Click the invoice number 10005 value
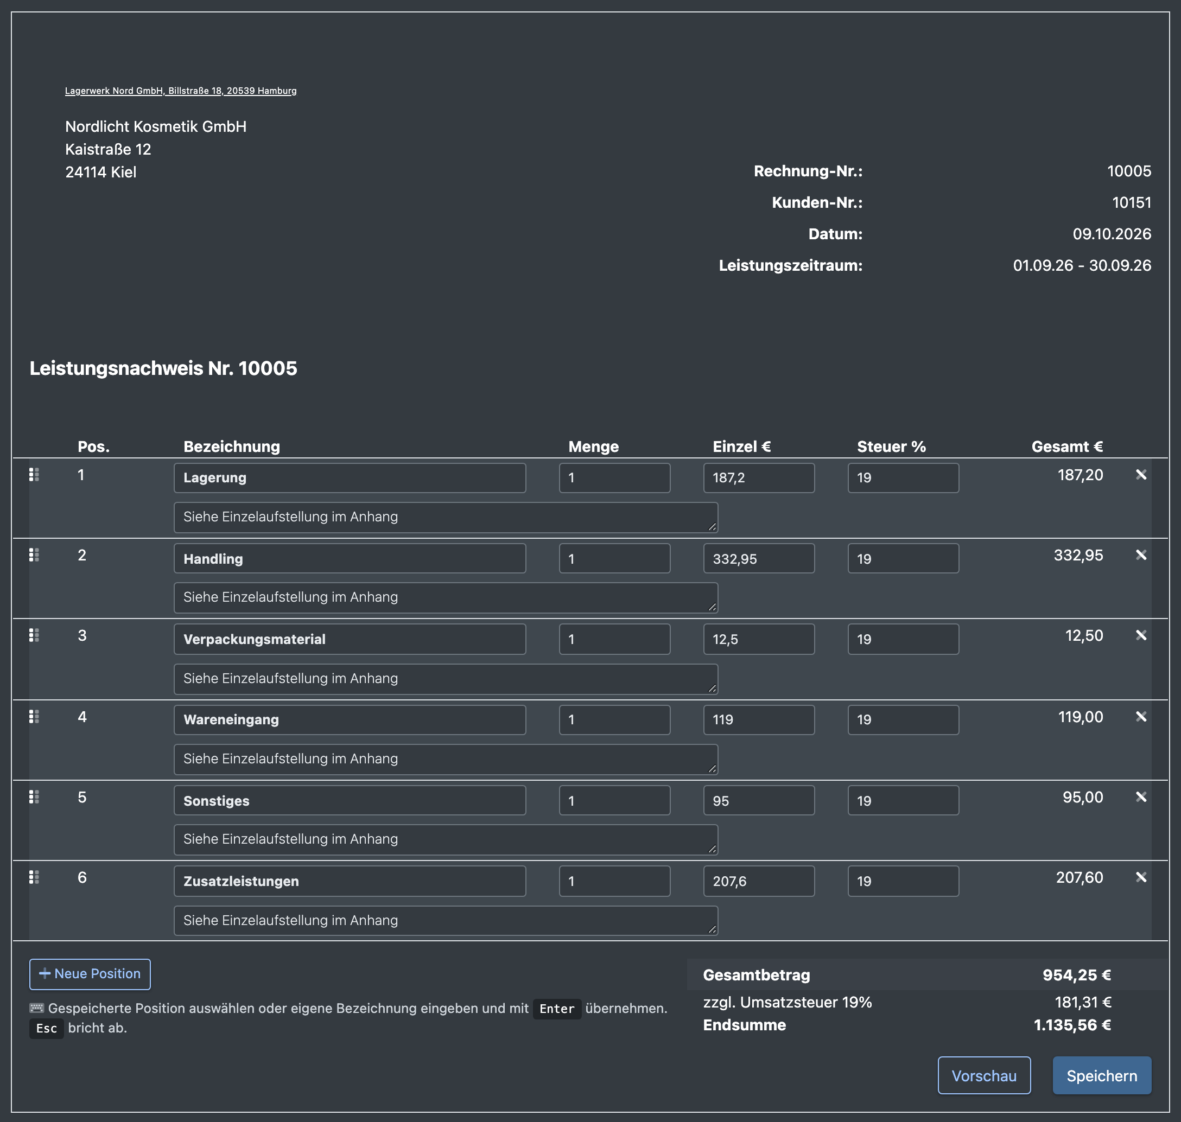This screenshot has height=1122, width=1181. coord(1129,171)
